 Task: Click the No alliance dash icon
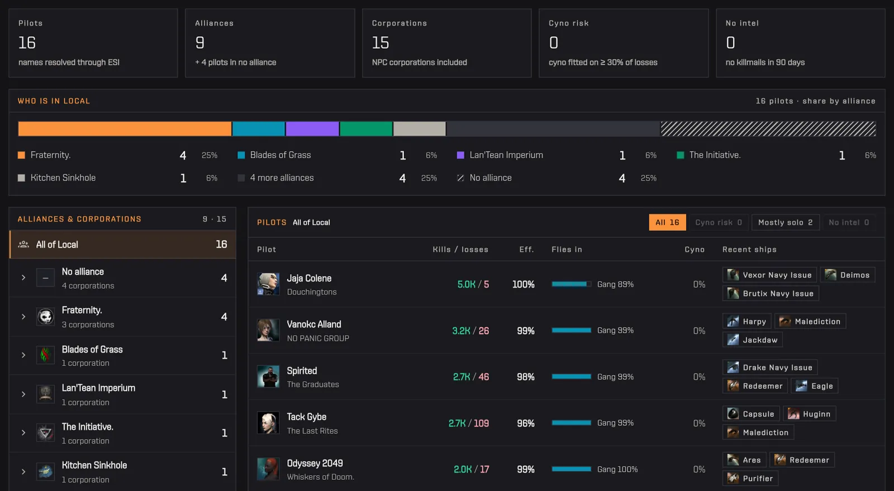coord(45,278)
